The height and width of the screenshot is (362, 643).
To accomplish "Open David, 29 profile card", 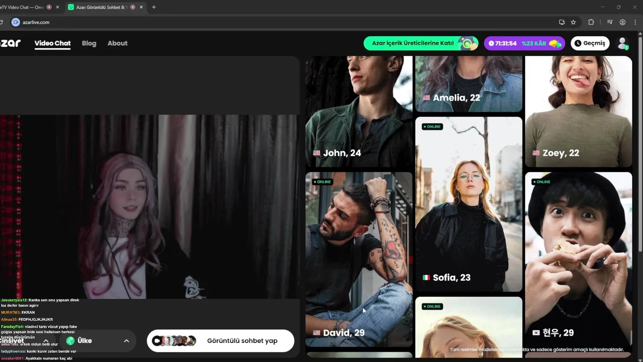I will 359,259.
